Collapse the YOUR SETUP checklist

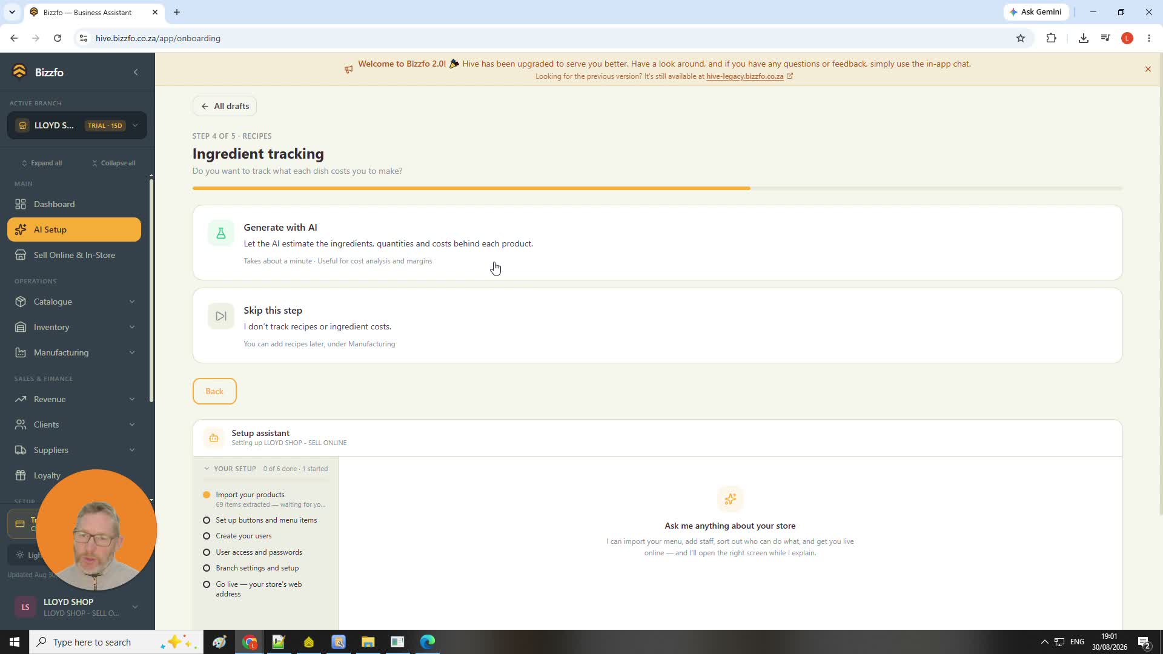[207, 469]
